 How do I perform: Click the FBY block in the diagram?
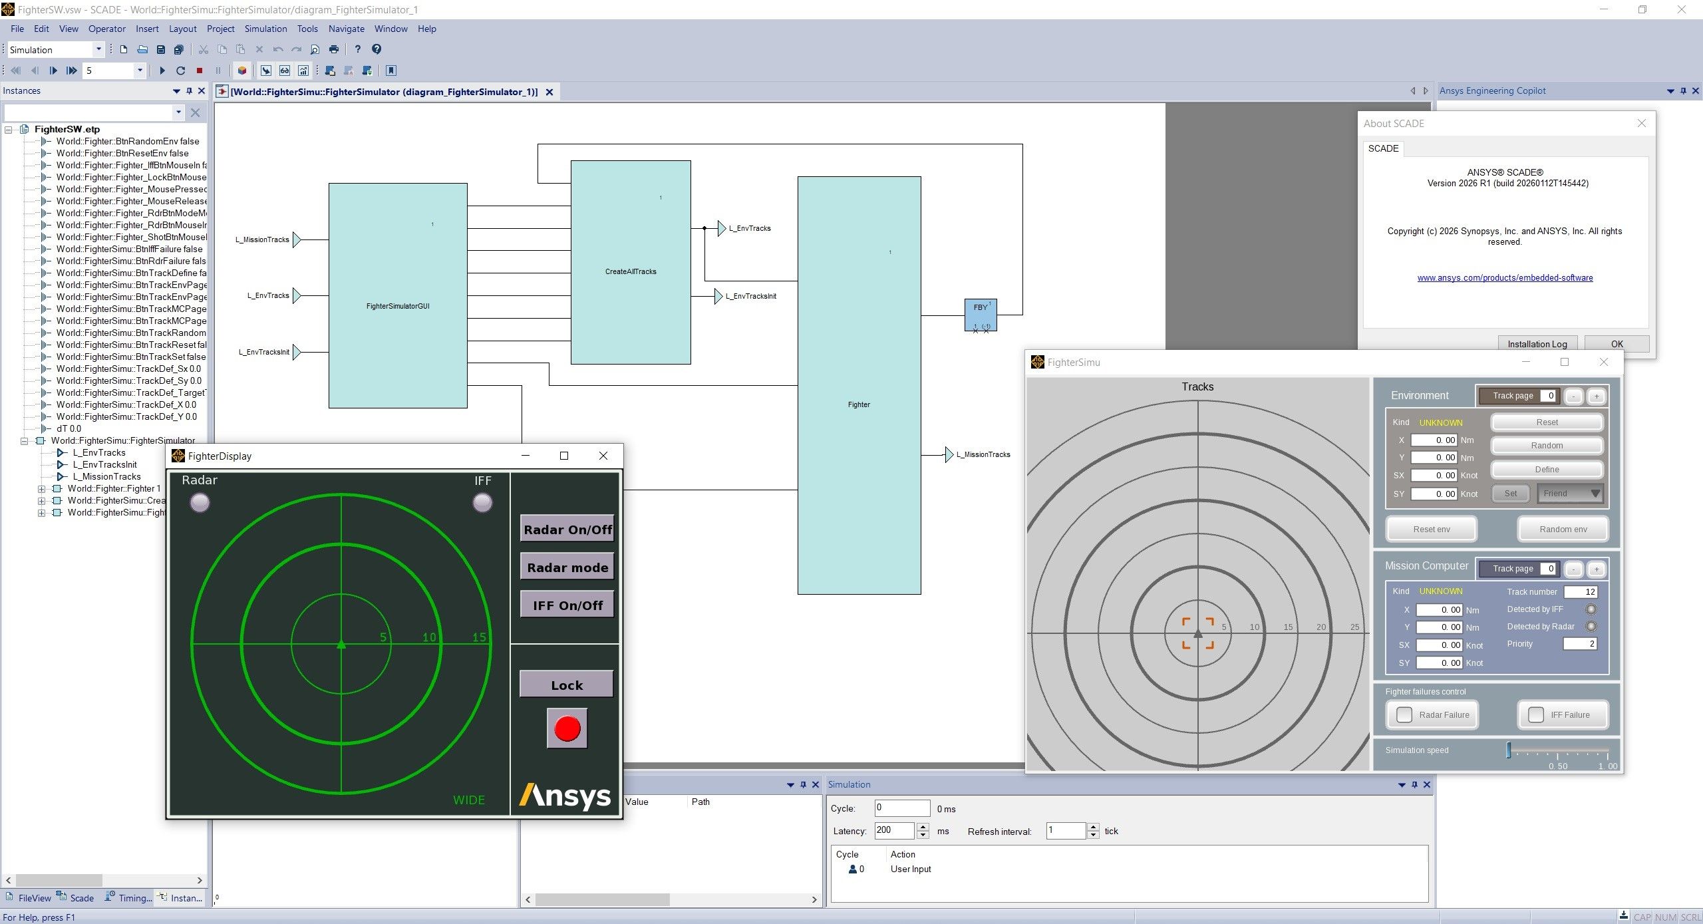[x=981, y=315]
